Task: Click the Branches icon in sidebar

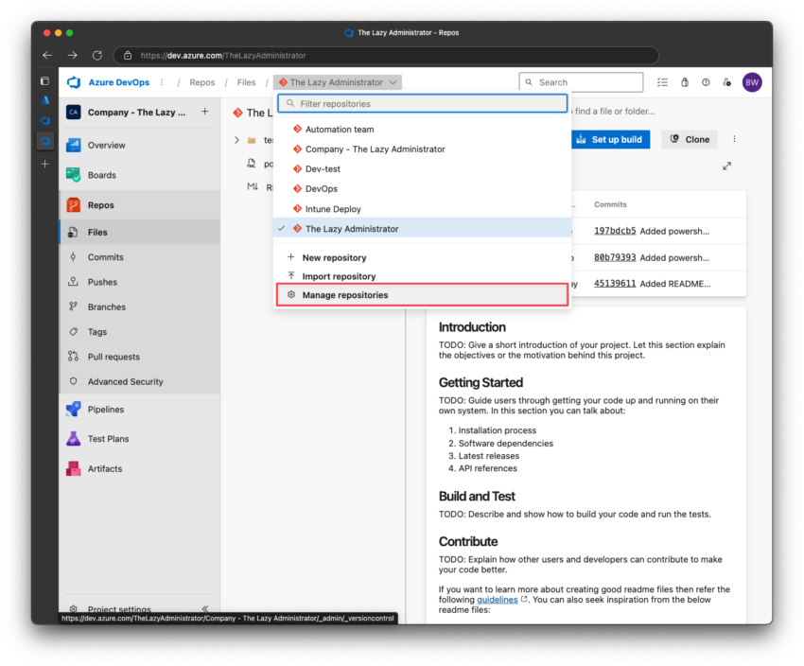Action: click(74, 307)
